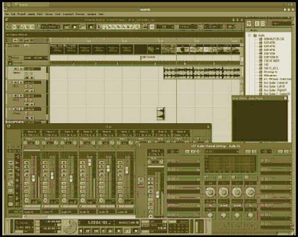Toggle the top button on the first mixer channel strip
298x237 pixels.
(26, 163)
